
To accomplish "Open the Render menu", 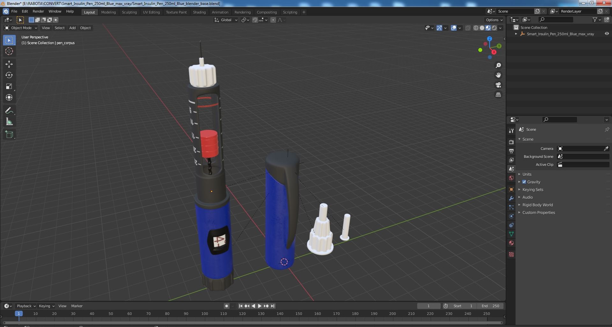I will (38, 11).
